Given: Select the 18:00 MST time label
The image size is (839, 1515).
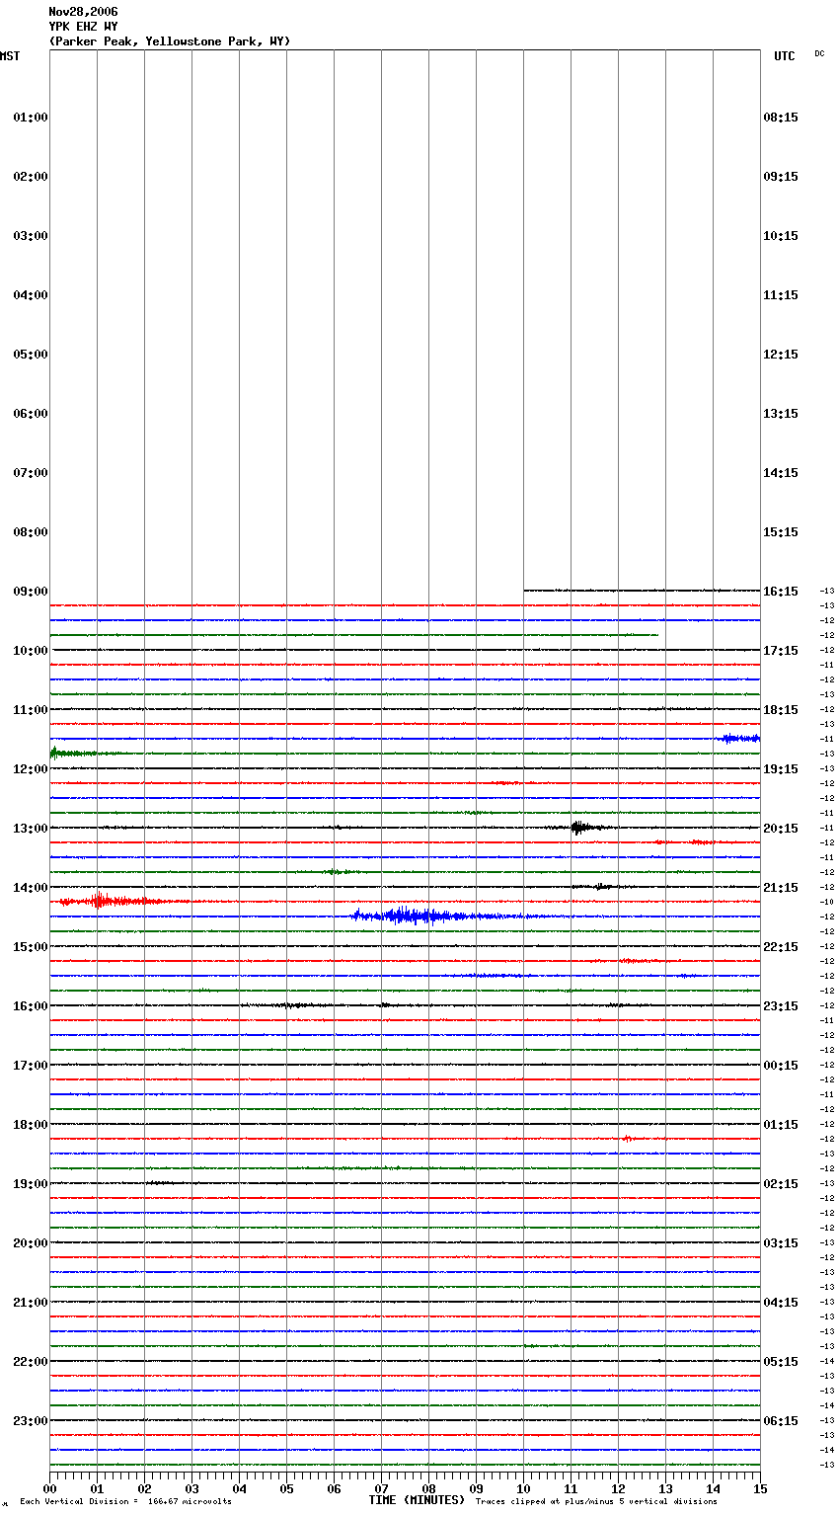Looking at the screenshot, I should click(31, 1125).
